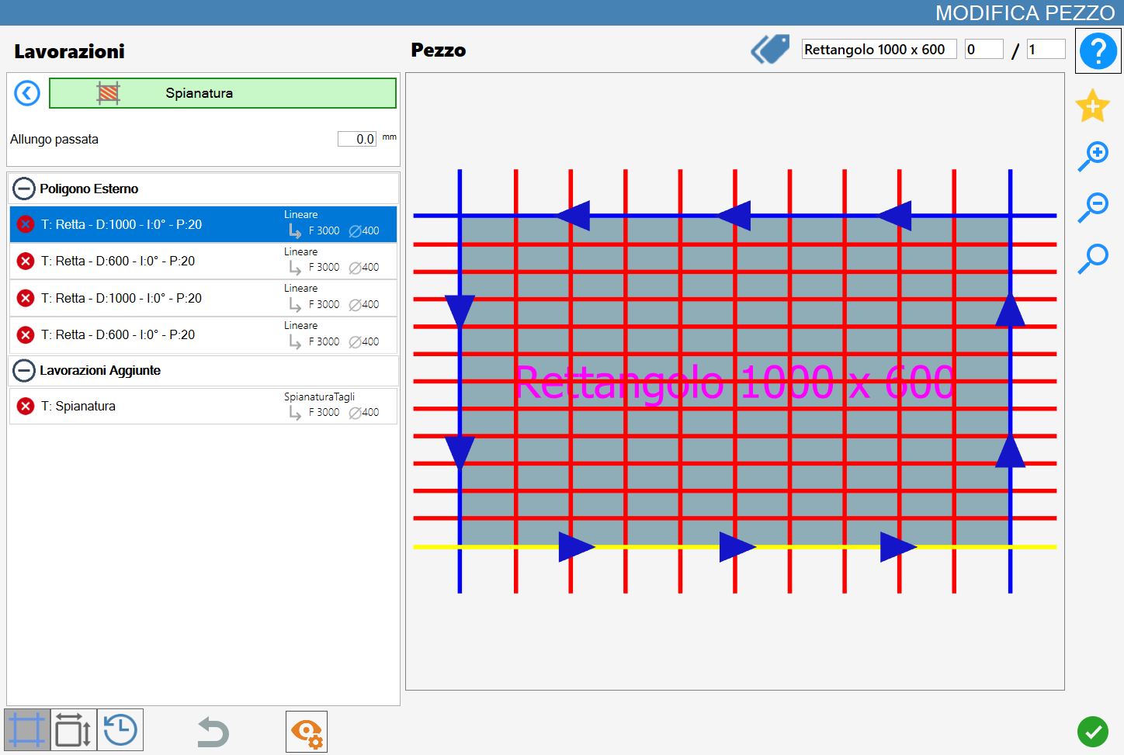Add to favorites with the star icon
Image resolution: width=1124 pixels, height=755 pixels.
(x=1092, y=106)
